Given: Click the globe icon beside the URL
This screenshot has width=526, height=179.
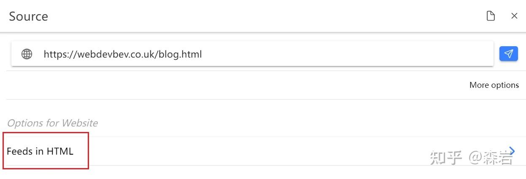Looking at the screenshot, I should pyautogui.click(x=27, y=54).
